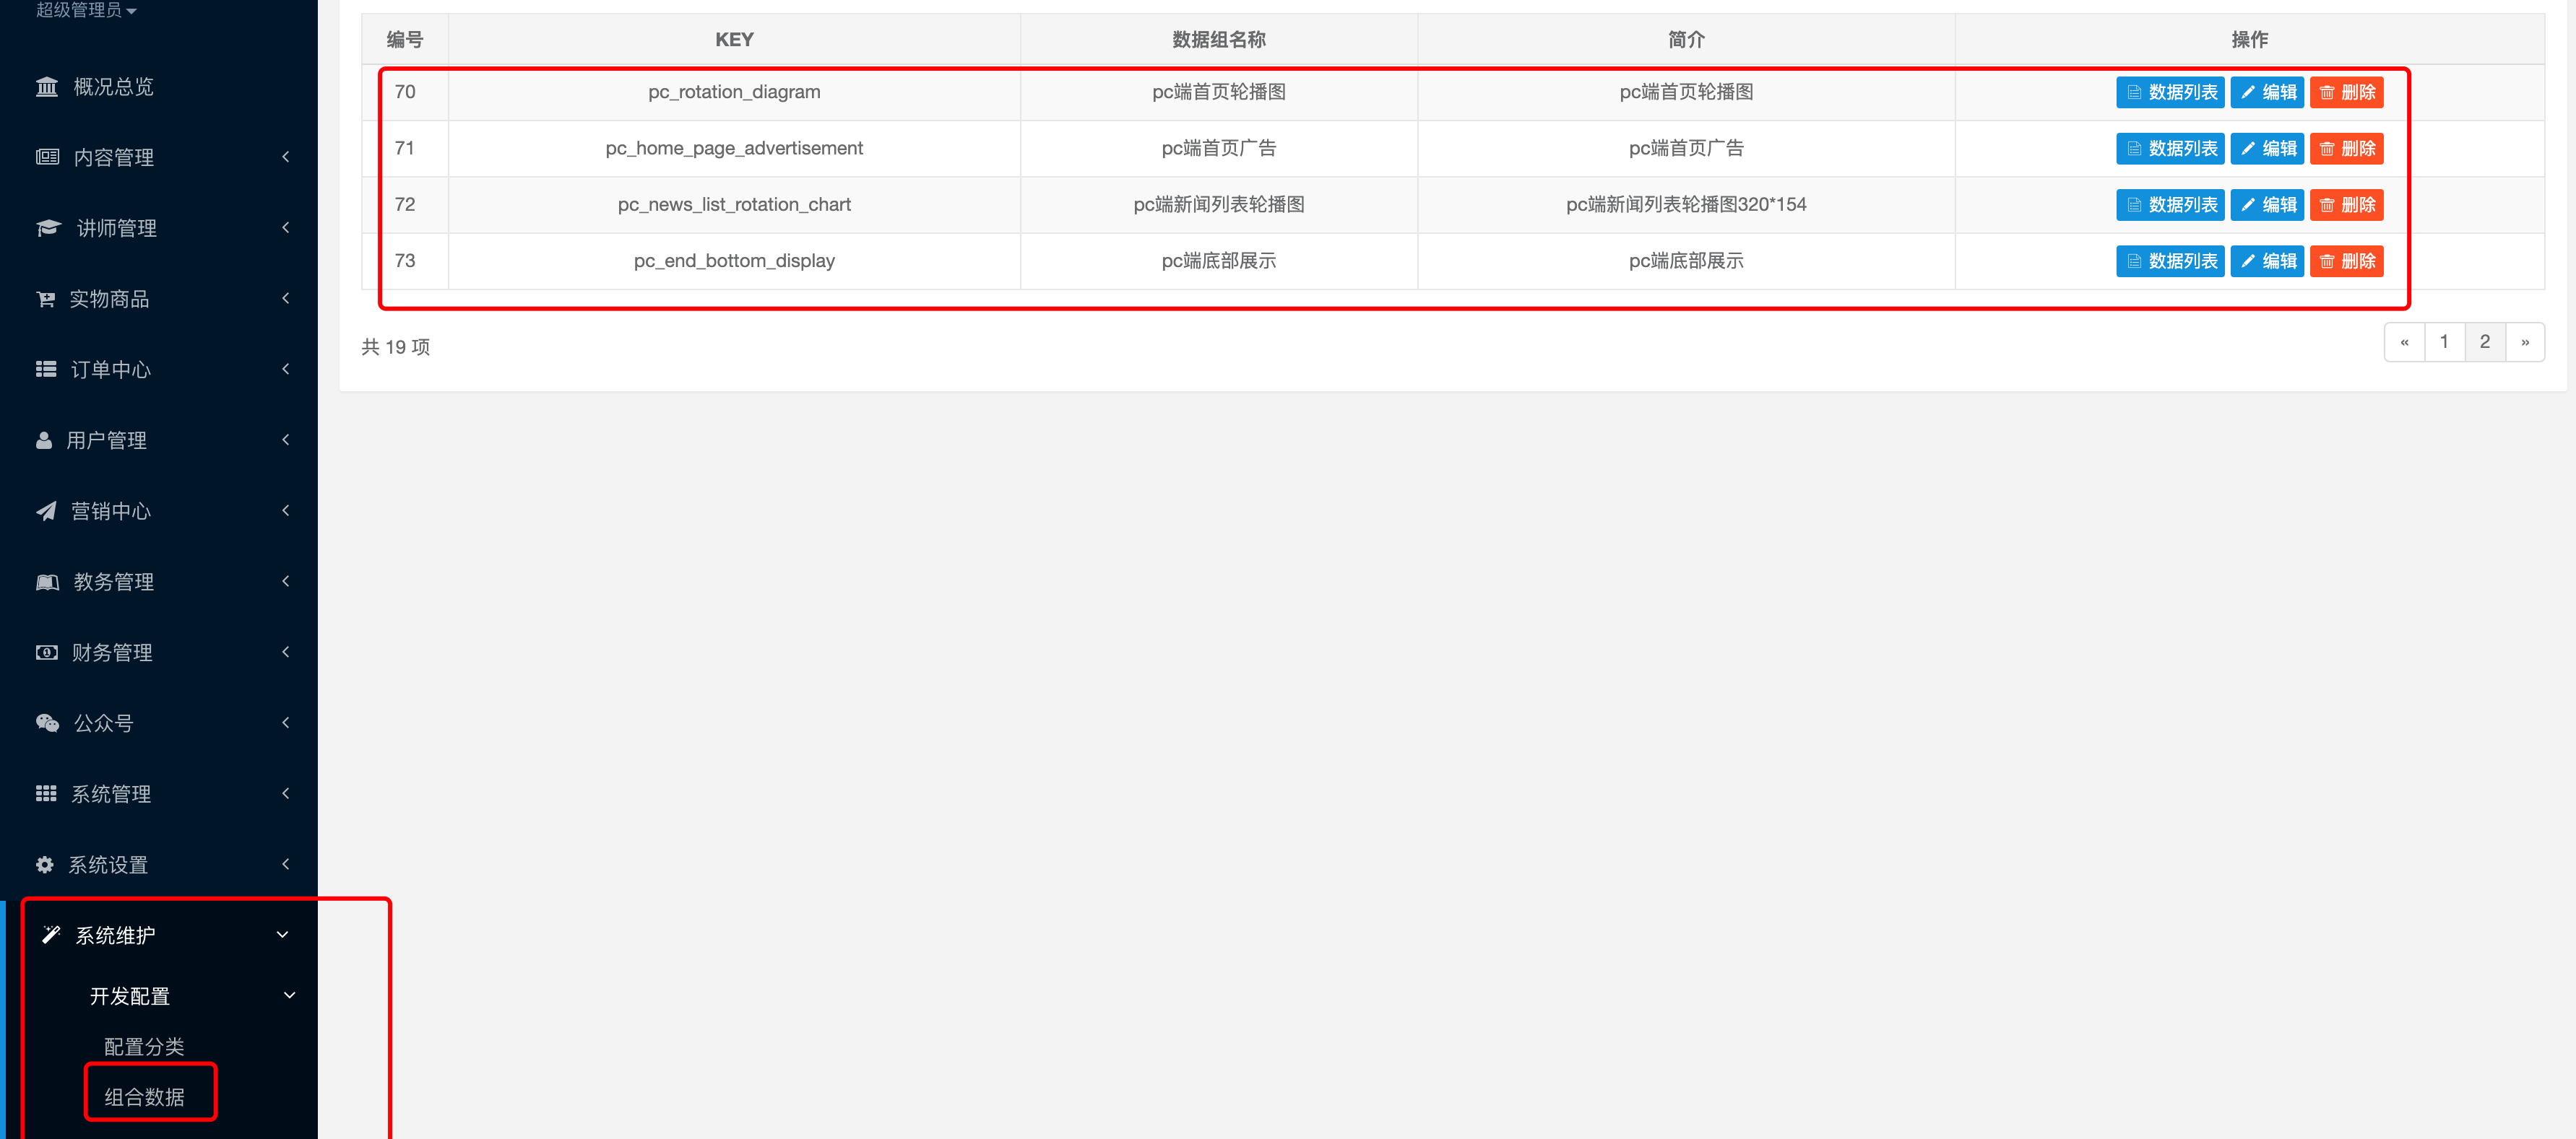
Task: Click the 财务管理 money icon
Action: [x=47, y=653]
